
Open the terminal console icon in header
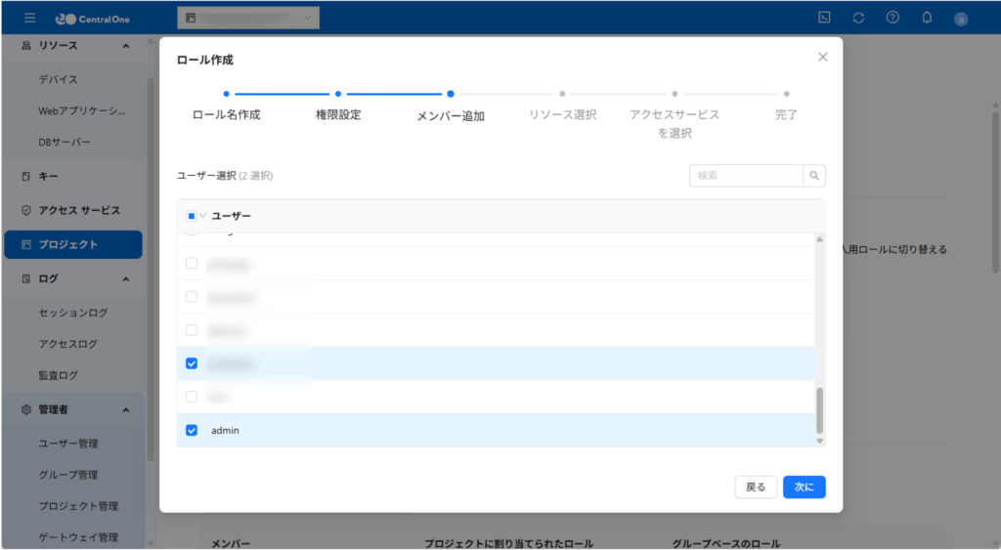click(x=824, y=18)
